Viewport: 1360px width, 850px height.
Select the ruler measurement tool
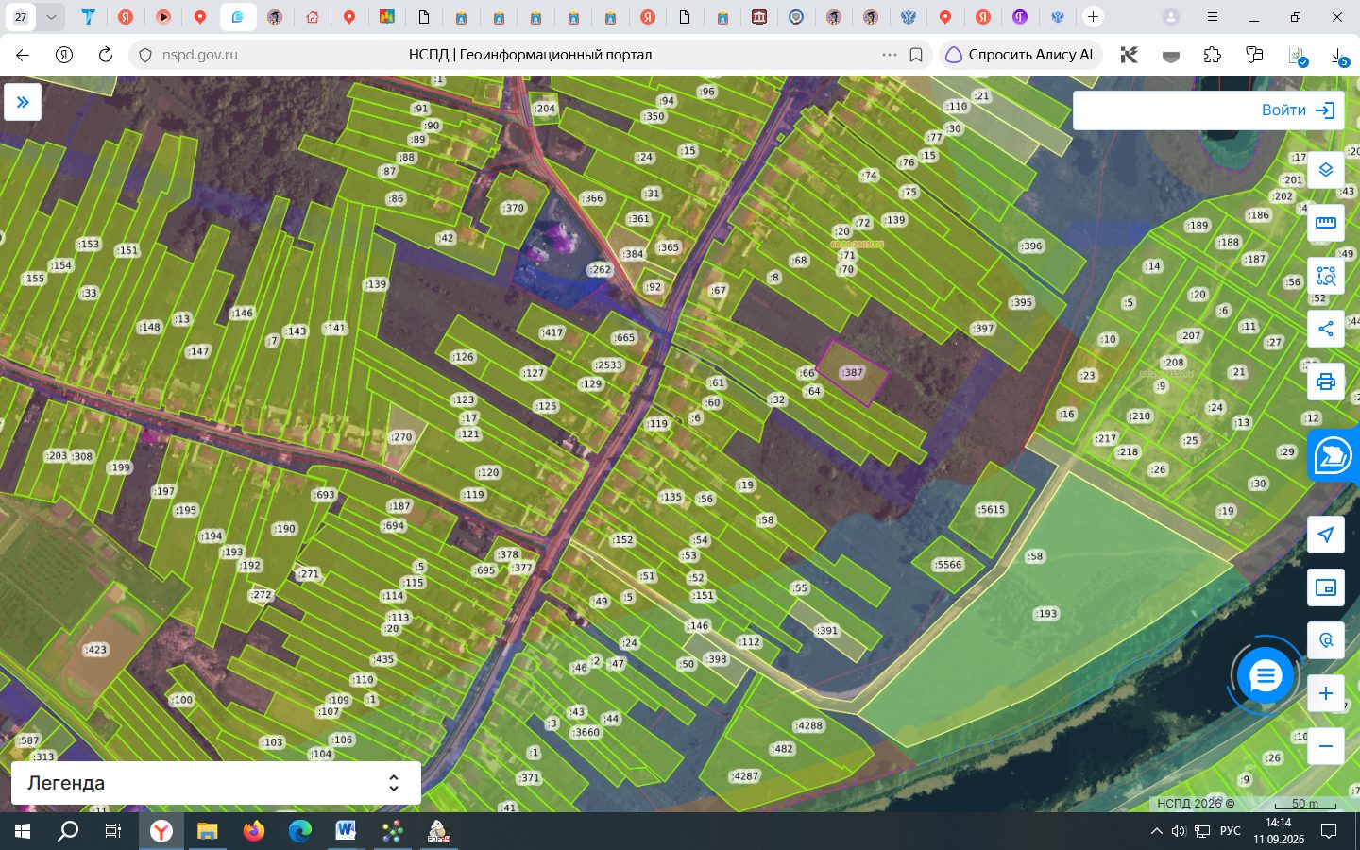pyautogui.click(x=1326, y=223)
